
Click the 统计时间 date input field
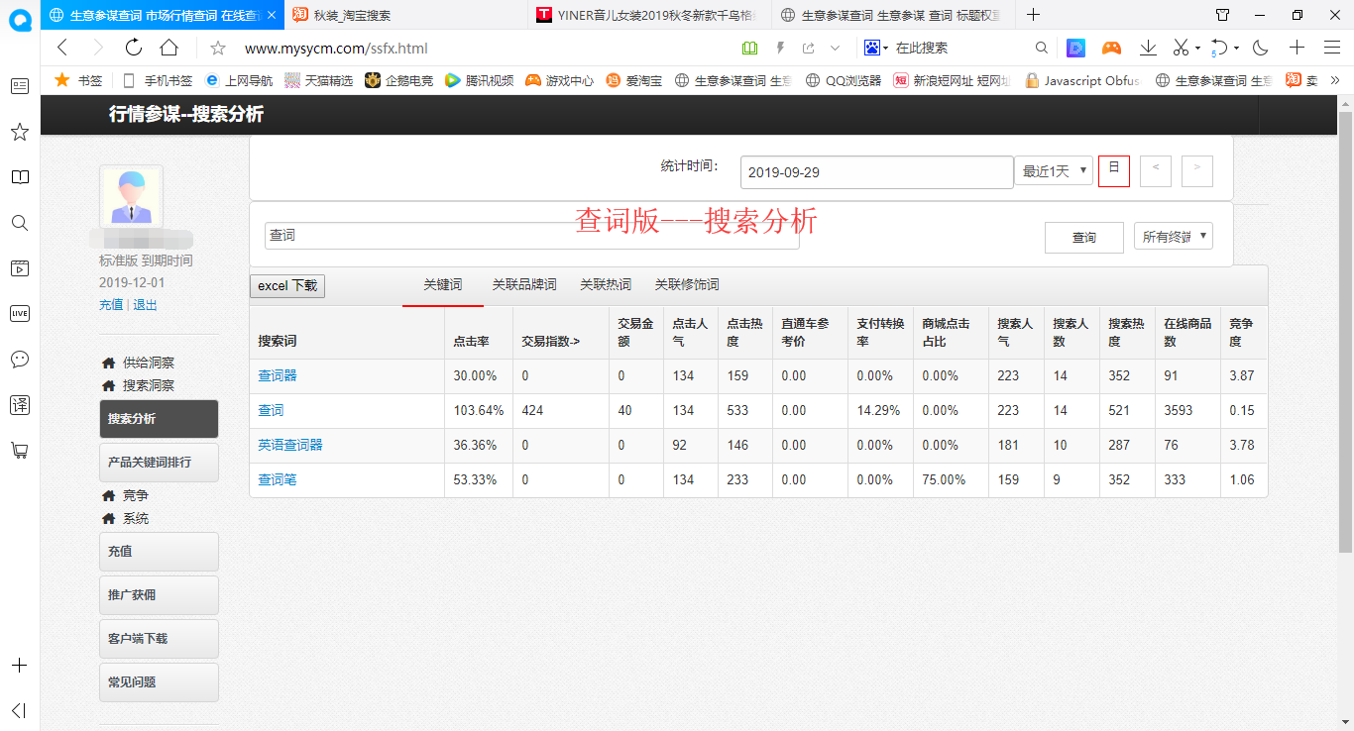coord(875,172)
